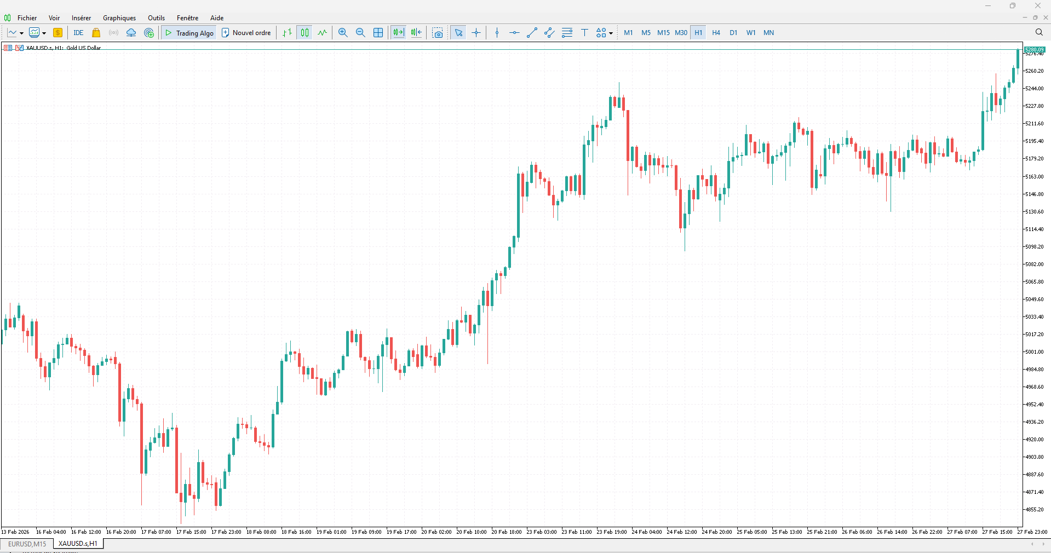Expand the shapes objects dropdown arrow

pyautogui.click(x=611, y=33)
